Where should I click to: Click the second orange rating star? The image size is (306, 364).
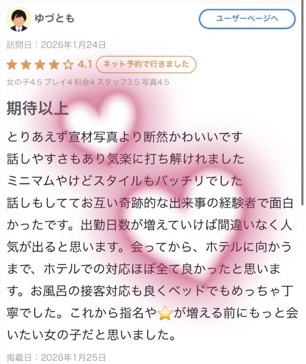tap(26, 65)
